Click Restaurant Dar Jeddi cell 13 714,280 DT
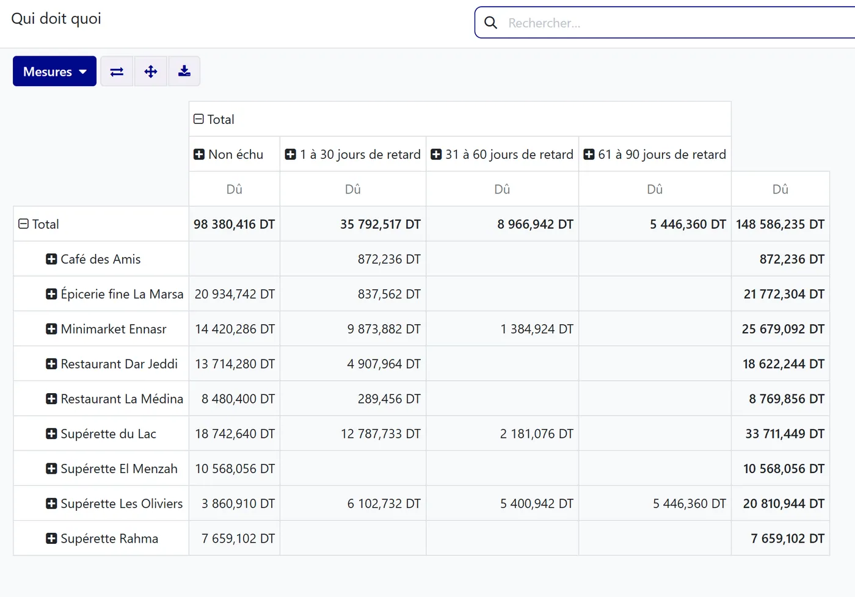Viewport: 855px width, 597px height. pyautogui.click(x=235, y=364)
